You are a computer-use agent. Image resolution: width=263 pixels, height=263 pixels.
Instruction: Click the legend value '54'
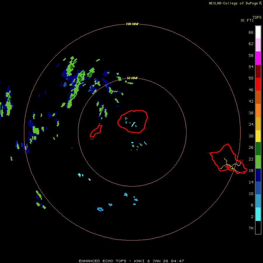(251, 67)
